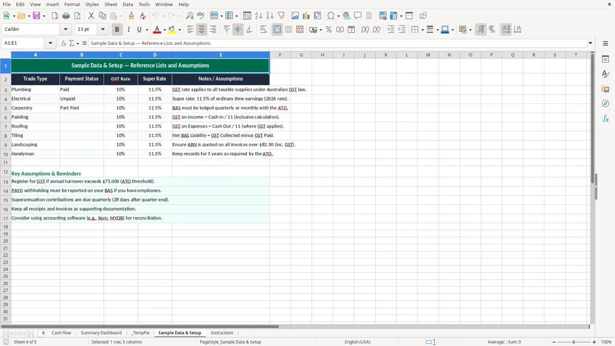Open the sidebar Navigator
This screenshot has width=615, height=346.
click(605, 104)
